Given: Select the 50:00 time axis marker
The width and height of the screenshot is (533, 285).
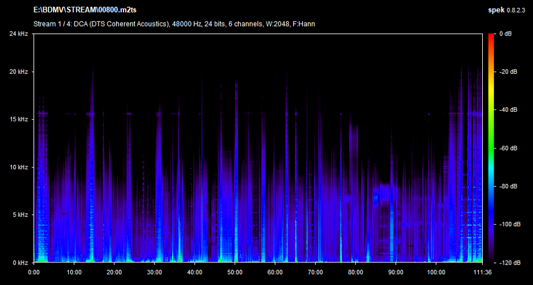Looking at the screenshot, I should [x=235, y=272].
